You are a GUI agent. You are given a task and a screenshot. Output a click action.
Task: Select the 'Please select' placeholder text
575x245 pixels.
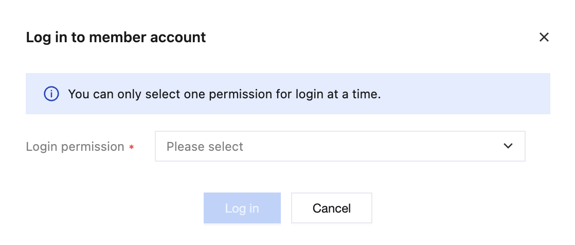pos(205,147)
